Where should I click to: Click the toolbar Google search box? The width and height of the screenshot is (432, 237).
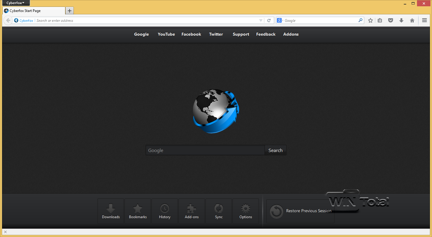[x=321, y=21]
